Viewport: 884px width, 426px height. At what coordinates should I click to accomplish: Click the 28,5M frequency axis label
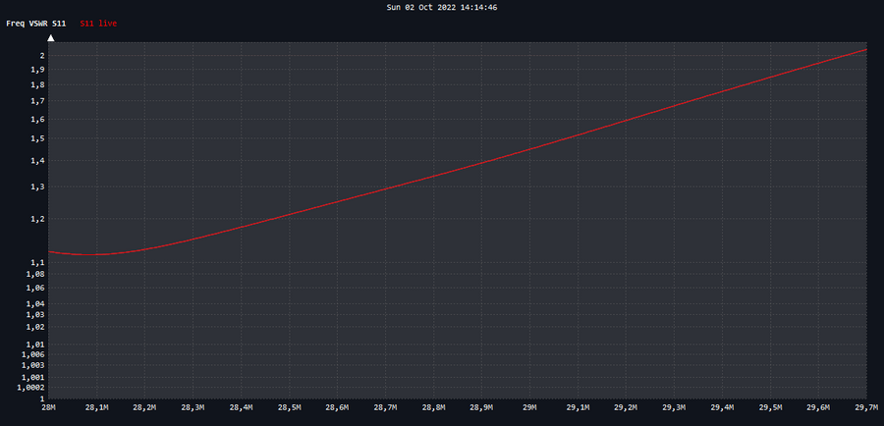pyautogui.click(x=289, y=407)
